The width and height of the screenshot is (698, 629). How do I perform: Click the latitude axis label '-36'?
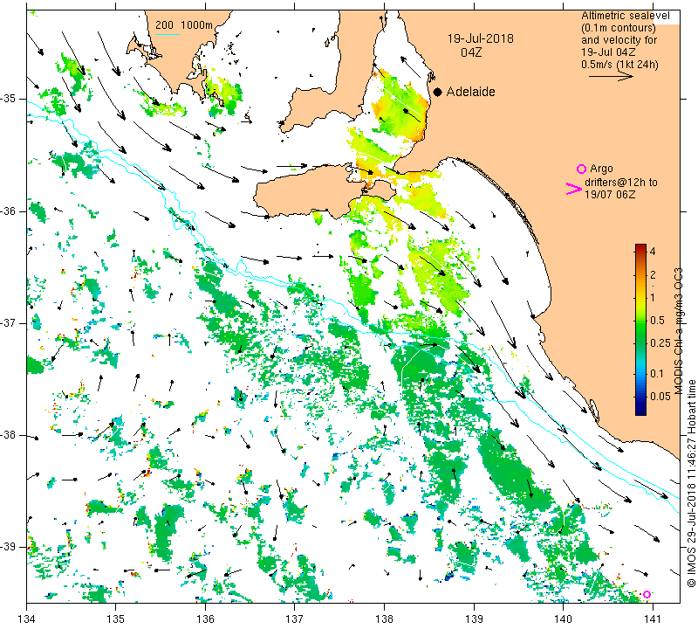tap(9, 211)
